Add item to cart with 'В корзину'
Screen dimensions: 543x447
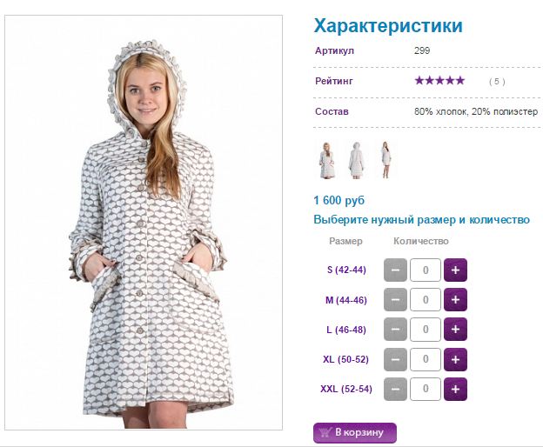tap(355, 432)
